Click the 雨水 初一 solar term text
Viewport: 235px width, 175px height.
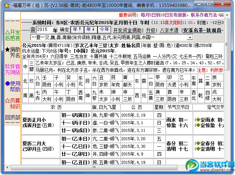click(177, 120)
